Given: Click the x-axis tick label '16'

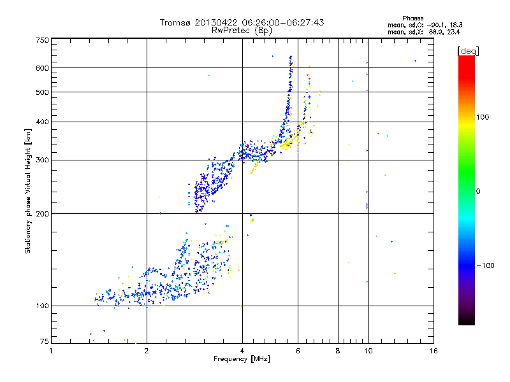Looking at the screenshot, I should click(x=433, y=351).
